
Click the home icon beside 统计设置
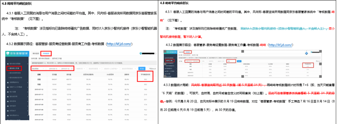point(8,92)
